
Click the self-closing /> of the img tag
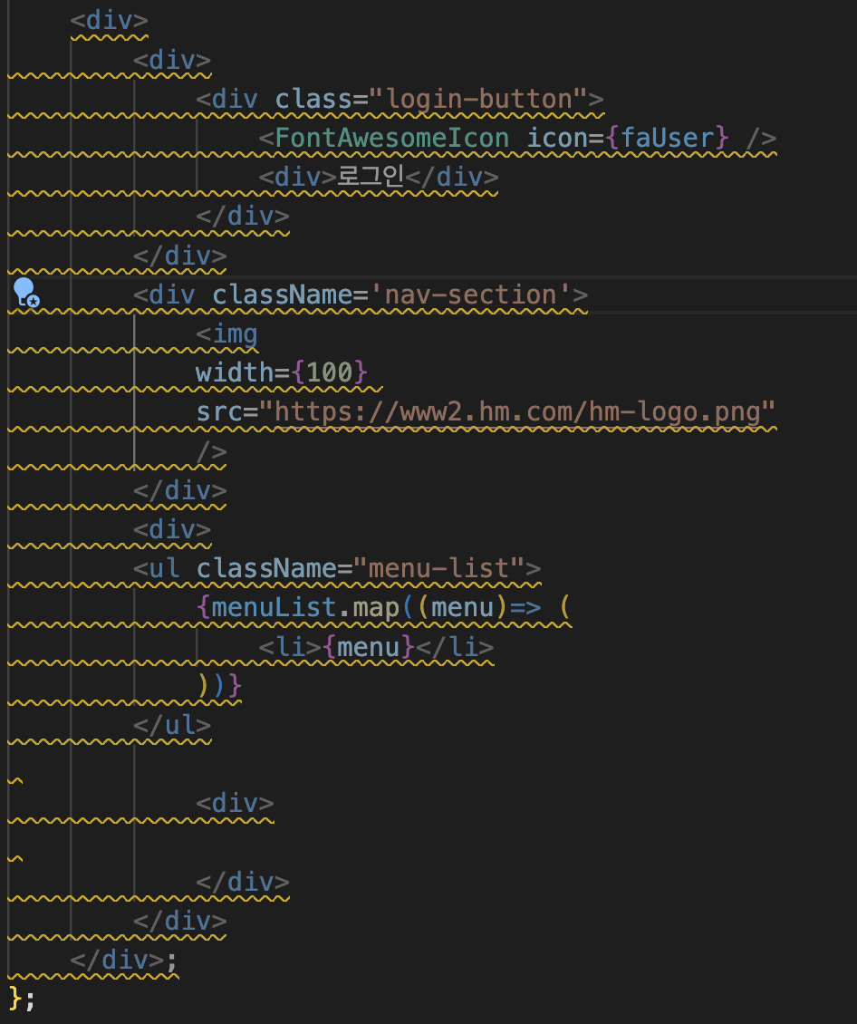pos(211,451)
